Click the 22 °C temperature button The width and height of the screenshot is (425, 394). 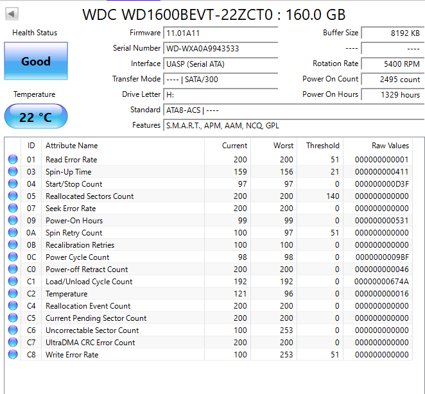click(36, 117)
